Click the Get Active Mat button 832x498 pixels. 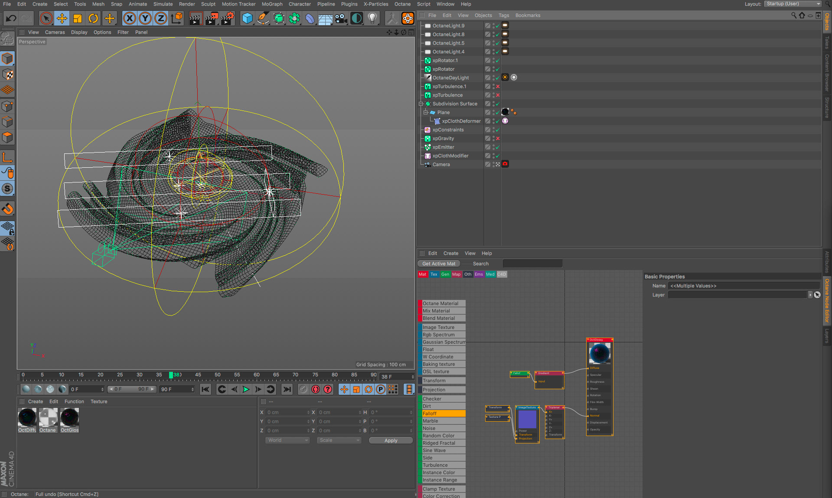(439, 264)
